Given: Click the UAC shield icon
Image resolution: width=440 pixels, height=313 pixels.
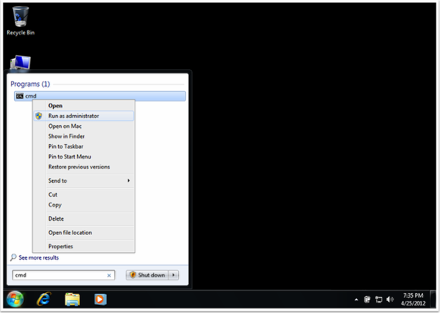Looking at the screenshot, I should [39, 116].
